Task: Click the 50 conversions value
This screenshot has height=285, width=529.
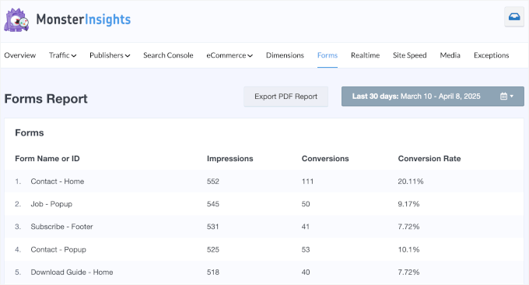Action: [x=306, y=204]
